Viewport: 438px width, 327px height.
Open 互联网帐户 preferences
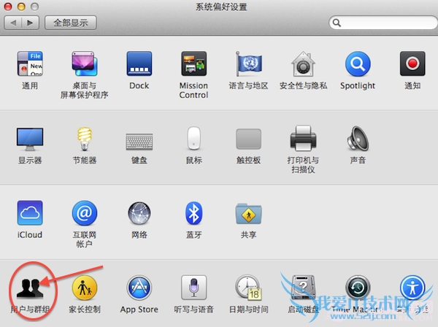(x=85, y=213)
